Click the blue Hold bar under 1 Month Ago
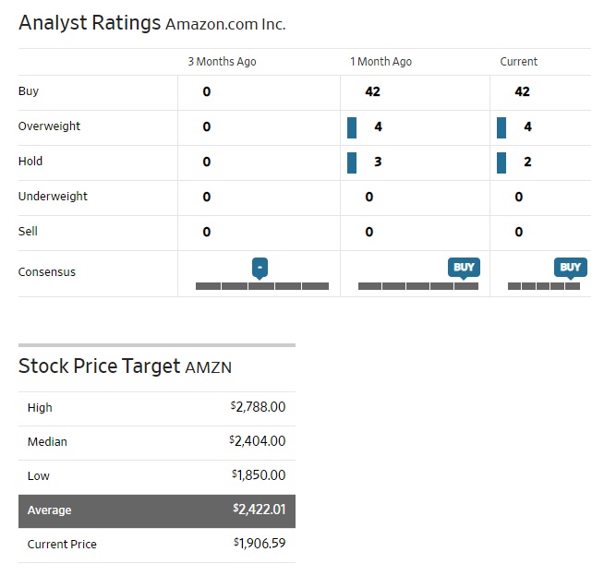Viewport: 604px width, 576px height. (x=352, y=162)
